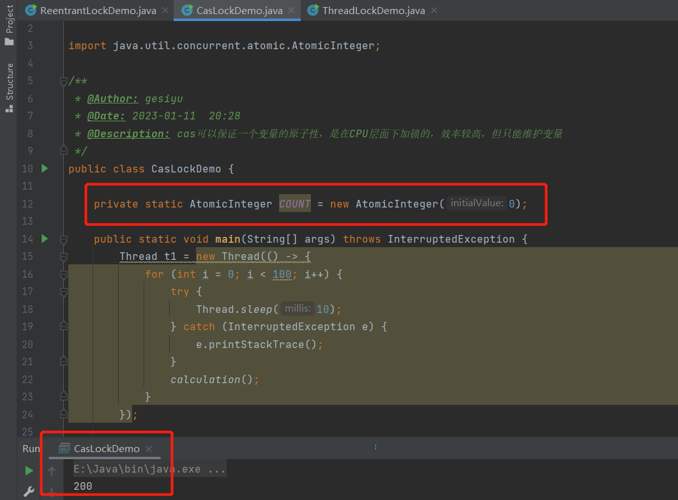Image resolution: width=678 pixels, height=500 pixels.
Task: Click the @Description: Javadoc tag
Action: tap(129, 133)
